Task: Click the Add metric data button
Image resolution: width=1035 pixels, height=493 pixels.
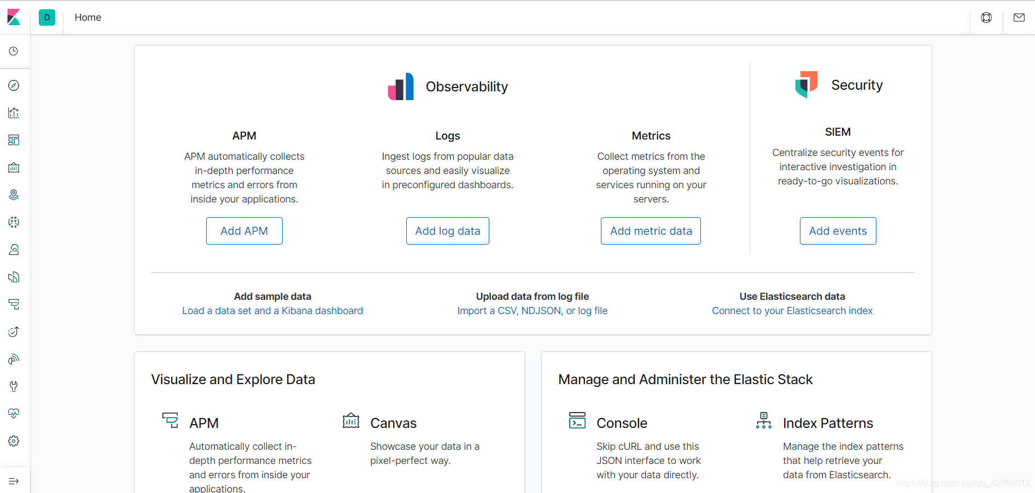Action: point(651,231)
